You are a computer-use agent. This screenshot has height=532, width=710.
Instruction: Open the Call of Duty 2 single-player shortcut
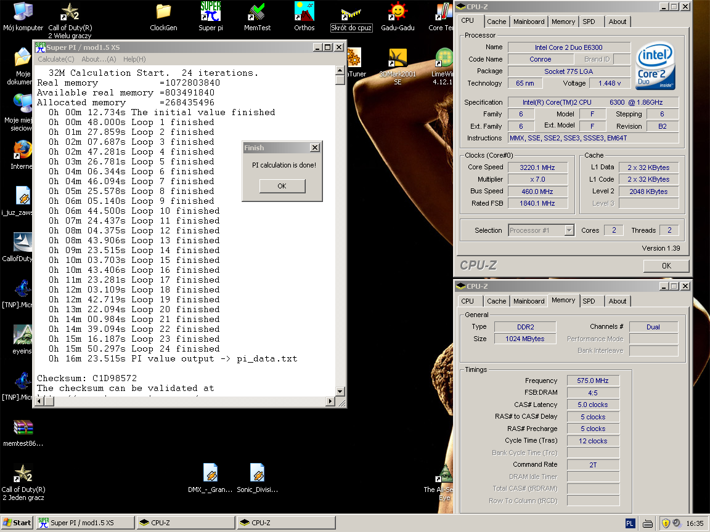23,474
